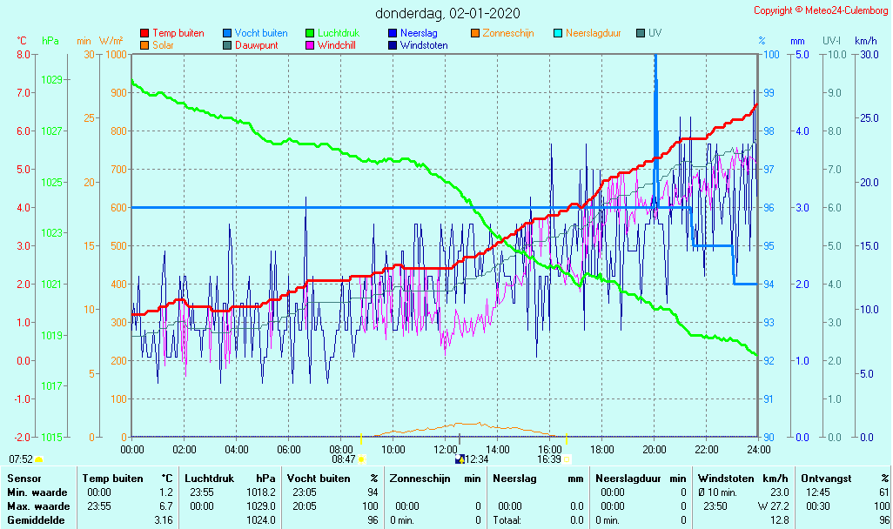Select the Zonneschijn legend label
Screen dimensions: 893x529
(508, 33)
